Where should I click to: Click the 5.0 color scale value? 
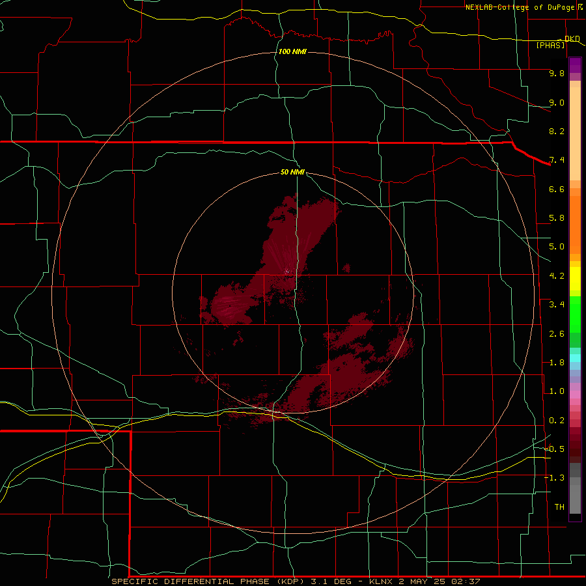(557, 247)
